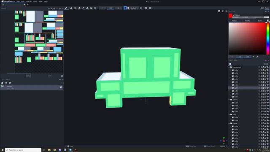Collapse the Color panel with its header arrow
270x152 pixels.
(x=268, y=12)
